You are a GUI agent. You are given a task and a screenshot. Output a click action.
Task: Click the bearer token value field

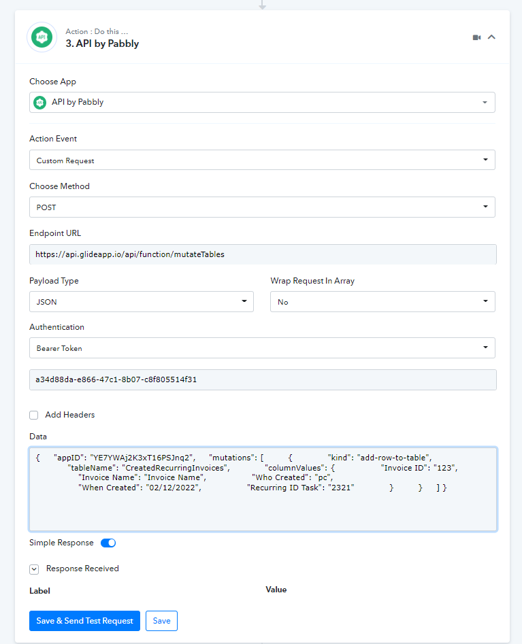262,379
